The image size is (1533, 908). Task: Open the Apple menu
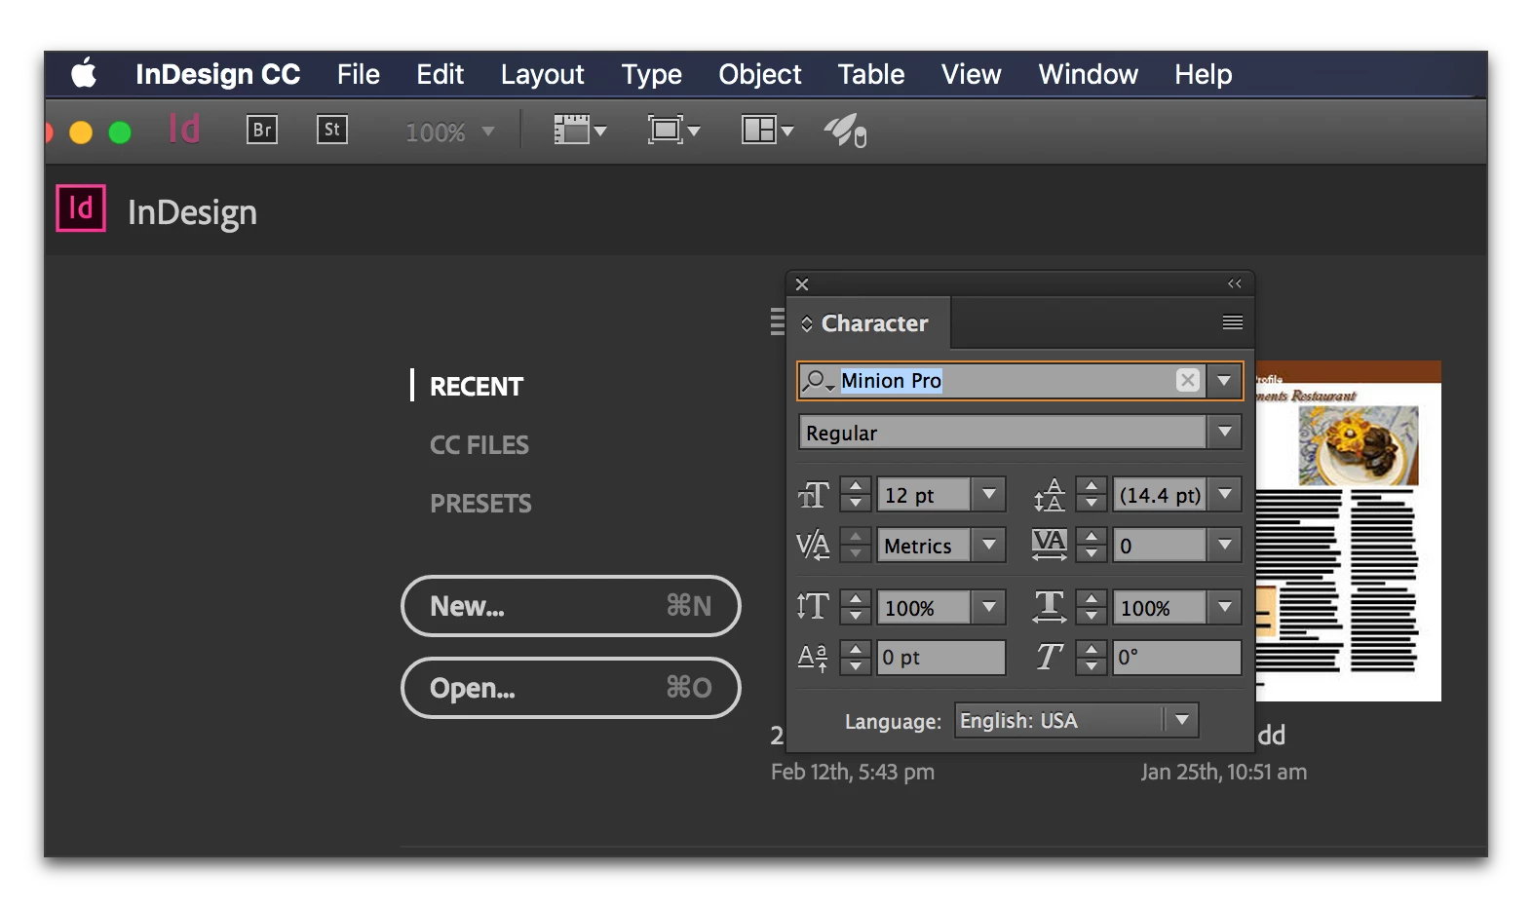click(85, 74)
